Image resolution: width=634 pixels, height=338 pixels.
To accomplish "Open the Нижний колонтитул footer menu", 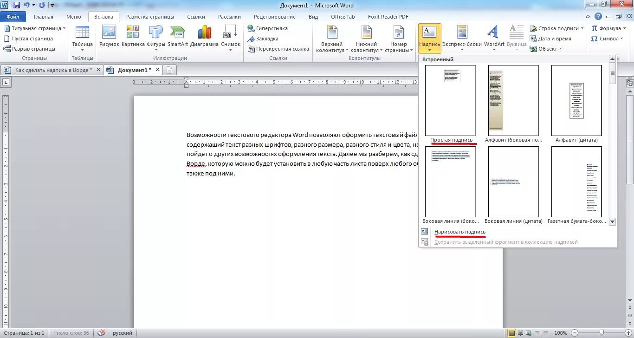I will 366,39.
